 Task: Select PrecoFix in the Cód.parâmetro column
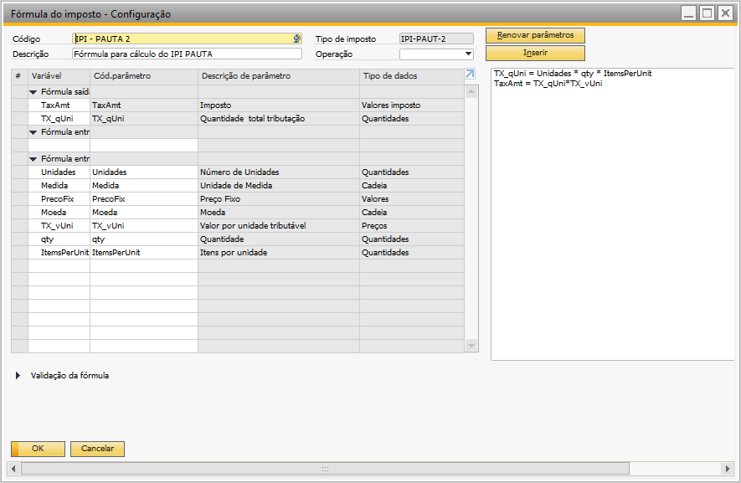coord(144,199)
